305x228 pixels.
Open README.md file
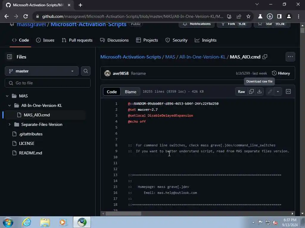pyautogui.click(x=30, y=153)
